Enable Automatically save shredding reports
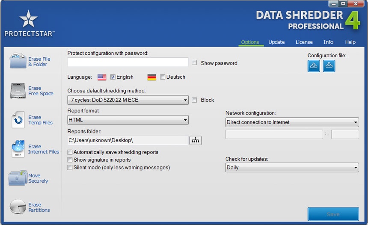The height and width of the screenshot is (225, 368). (x=70, y=152)
